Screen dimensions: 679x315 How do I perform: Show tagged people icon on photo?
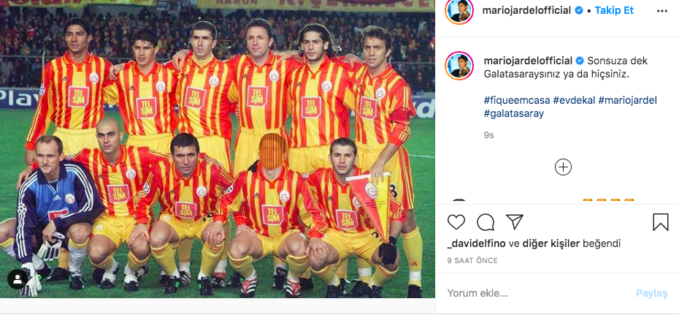18,280
